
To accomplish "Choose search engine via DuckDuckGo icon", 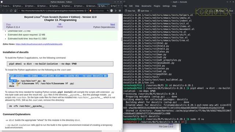I will click(x=90, y=11).
